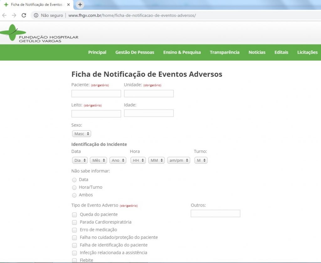321x263 pixels.
Task: Open the am/pm time dropdown
Action: [x=178, y=160]
